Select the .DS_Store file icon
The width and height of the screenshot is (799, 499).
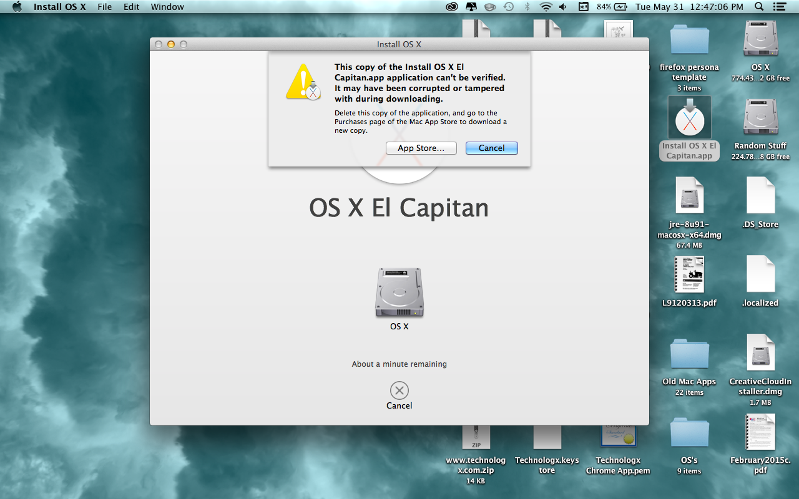pos(760,195)
